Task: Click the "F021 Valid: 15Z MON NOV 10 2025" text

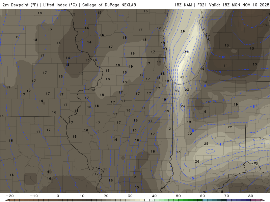Action: click(233, 5)
